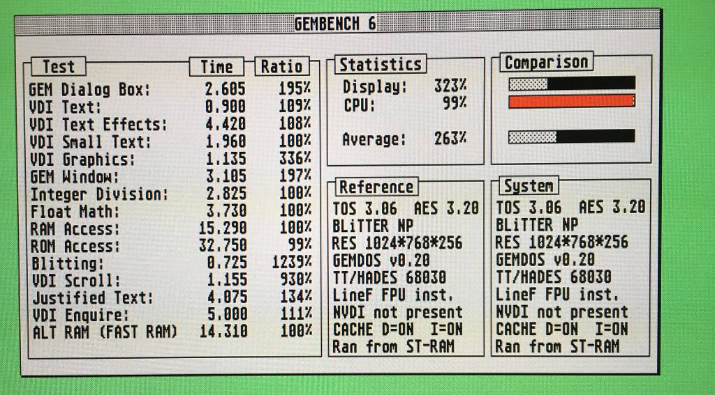Click BLiTTER NP in Reference panel
Screen dimensions: 715x395
tap(373, 226)
